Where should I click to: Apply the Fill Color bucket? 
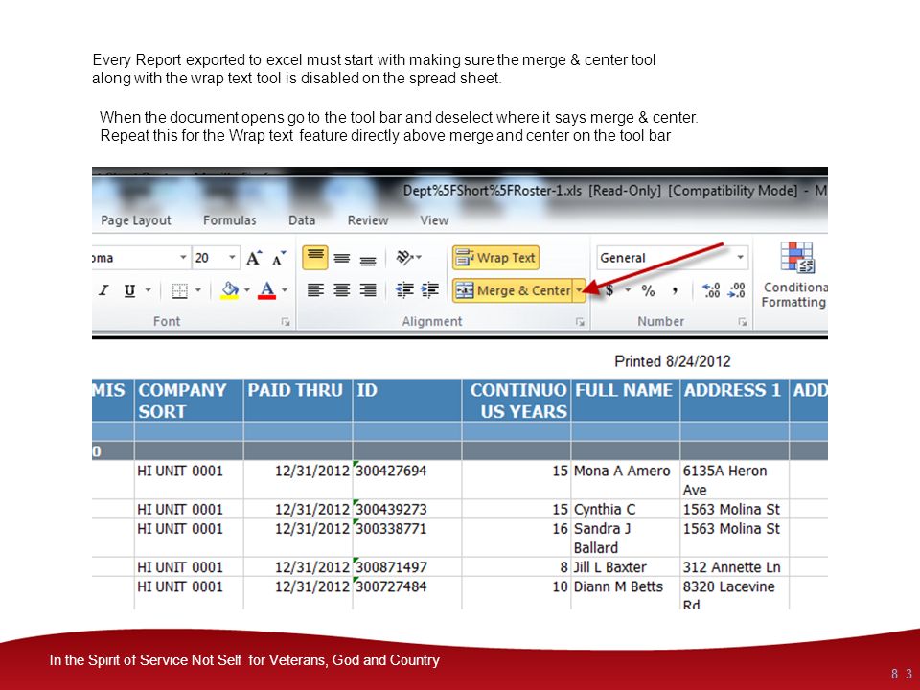pyautogui.click(x=229, y=289)
